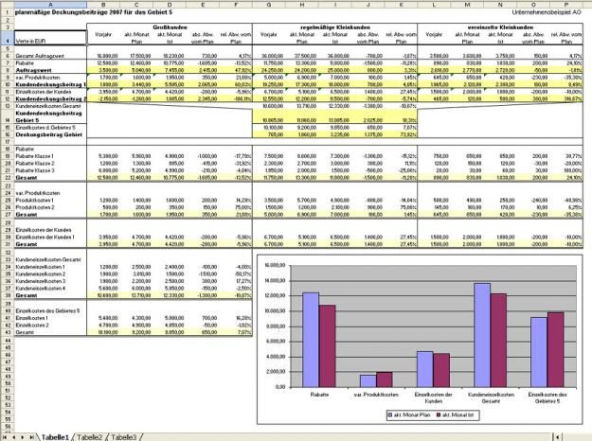The height and width of the screenshot is (441, 592).
Task: Click the purple 'akt. Monat Ist' legend swatch
Action: 439,415
